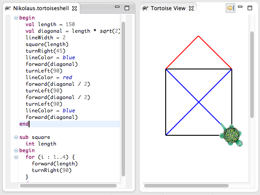Click the 'sub square' declaration text

(x=35, y=137)
